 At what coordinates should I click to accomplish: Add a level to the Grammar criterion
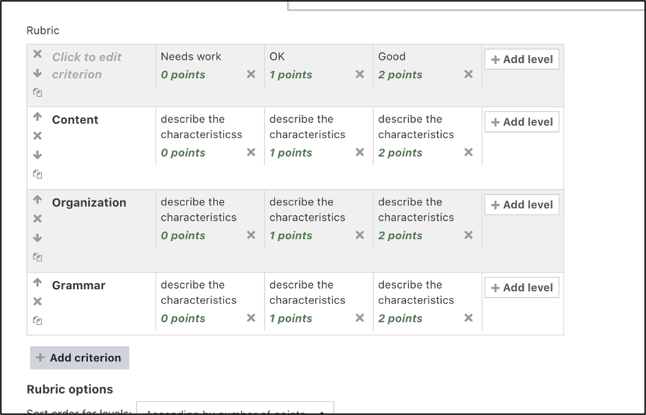click(x=521, y=287)
